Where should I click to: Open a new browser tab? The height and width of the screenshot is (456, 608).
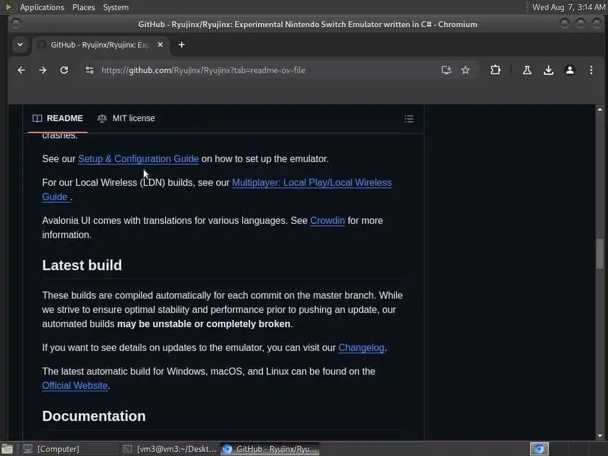coord(182,45)
